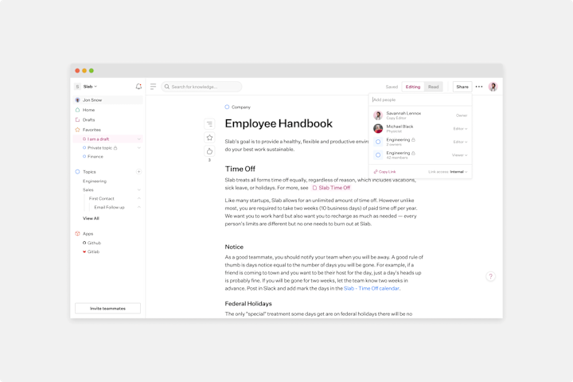Click the Slab workspace logo
This screenshot has height=382, width=573.
[77, 87]
